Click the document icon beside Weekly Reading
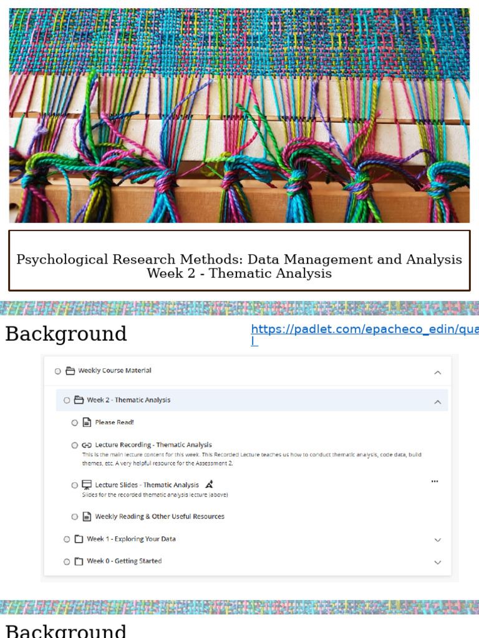This screenshot has width=479, height=638. (x=87, y=517)
